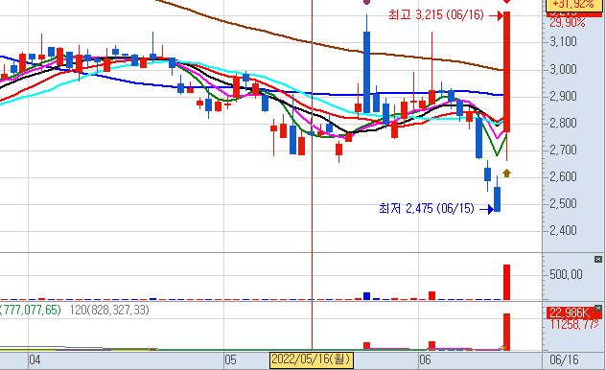The width and height of the screenshot is (606, 370).
Task: Select the tall blue candlestick in late May
Action: coord(367,72)
